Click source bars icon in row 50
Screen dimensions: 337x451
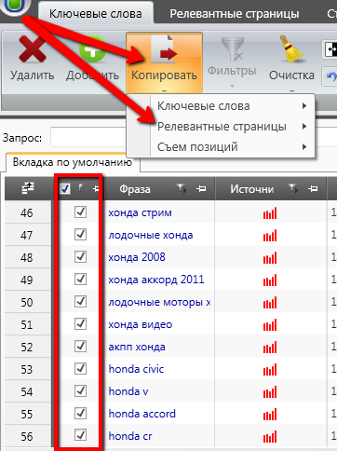pos(270,303)
